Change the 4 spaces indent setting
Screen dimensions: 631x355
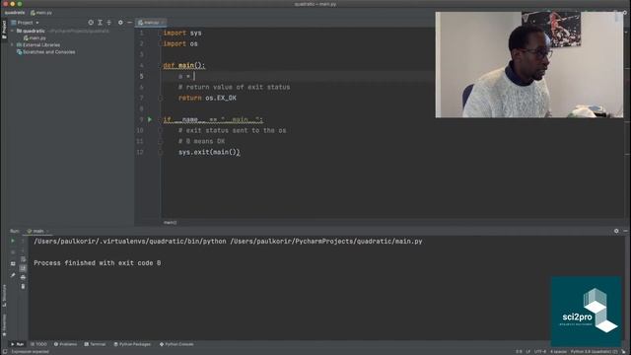click(x=558, y=352)
